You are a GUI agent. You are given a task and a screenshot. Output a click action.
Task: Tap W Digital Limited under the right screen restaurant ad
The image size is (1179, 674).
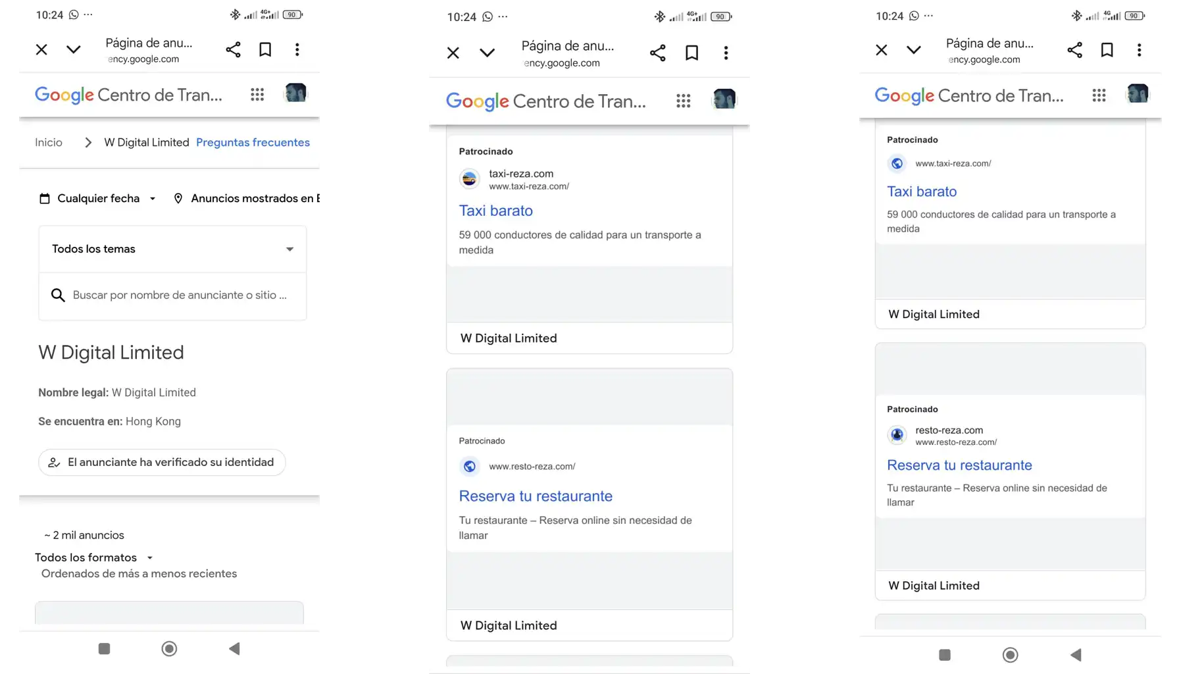pos(934,586)
